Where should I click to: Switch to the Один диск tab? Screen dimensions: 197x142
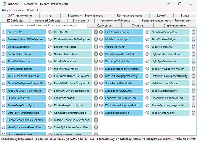104,25
